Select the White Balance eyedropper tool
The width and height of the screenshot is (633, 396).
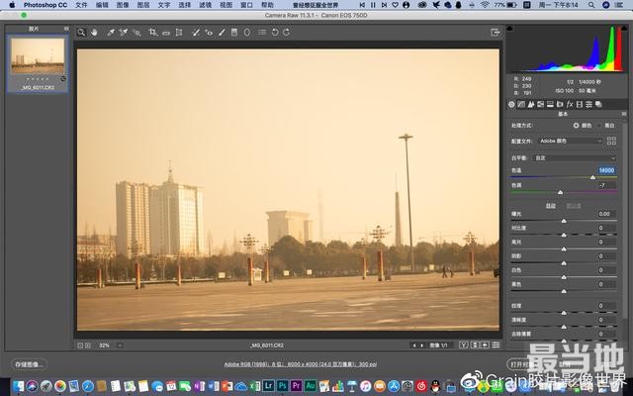click(x=109, y=32)
